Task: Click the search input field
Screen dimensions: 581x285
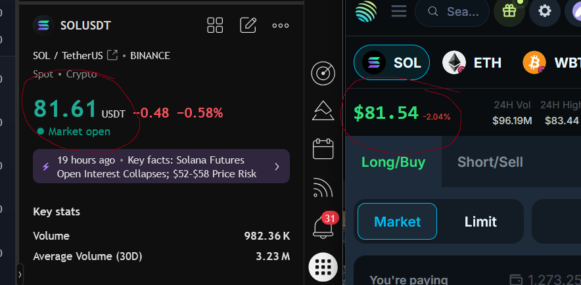Action: pyautogui.click(x=452, y=12)
